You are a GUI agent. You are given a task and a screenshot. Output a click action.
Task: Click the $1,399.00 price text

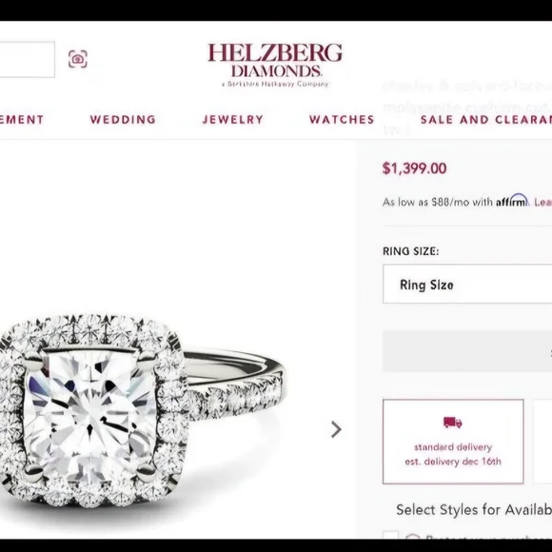[414, 168]
